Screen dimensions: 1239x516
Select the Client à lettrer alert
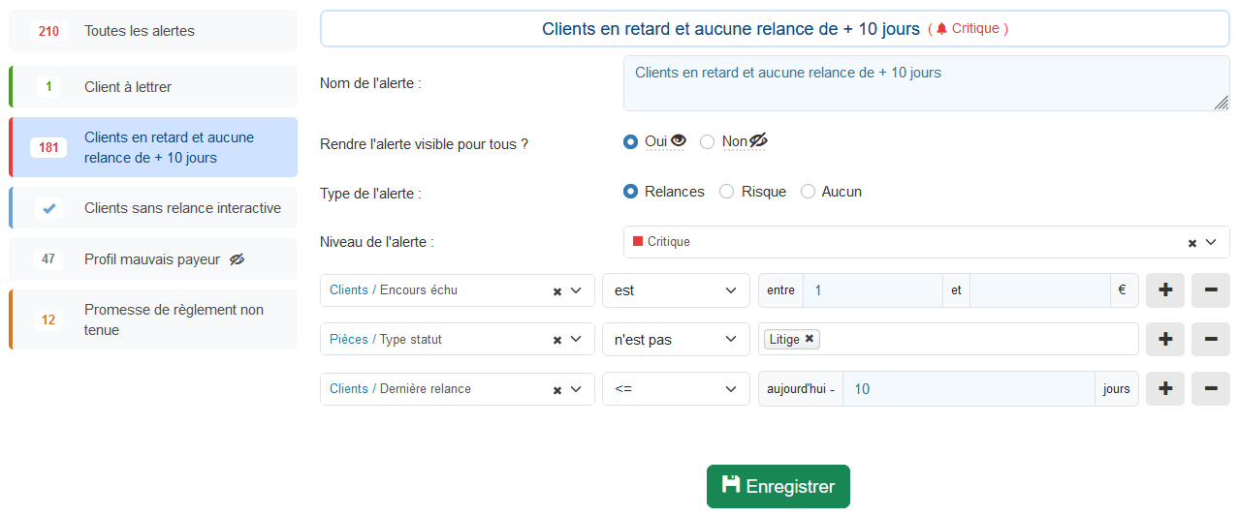point(153,87)
